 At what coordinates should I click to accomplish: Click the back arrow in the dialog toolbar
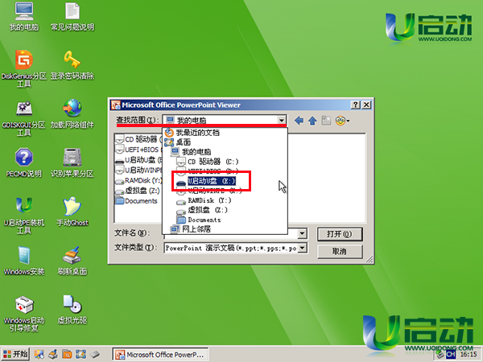point(299,121)
